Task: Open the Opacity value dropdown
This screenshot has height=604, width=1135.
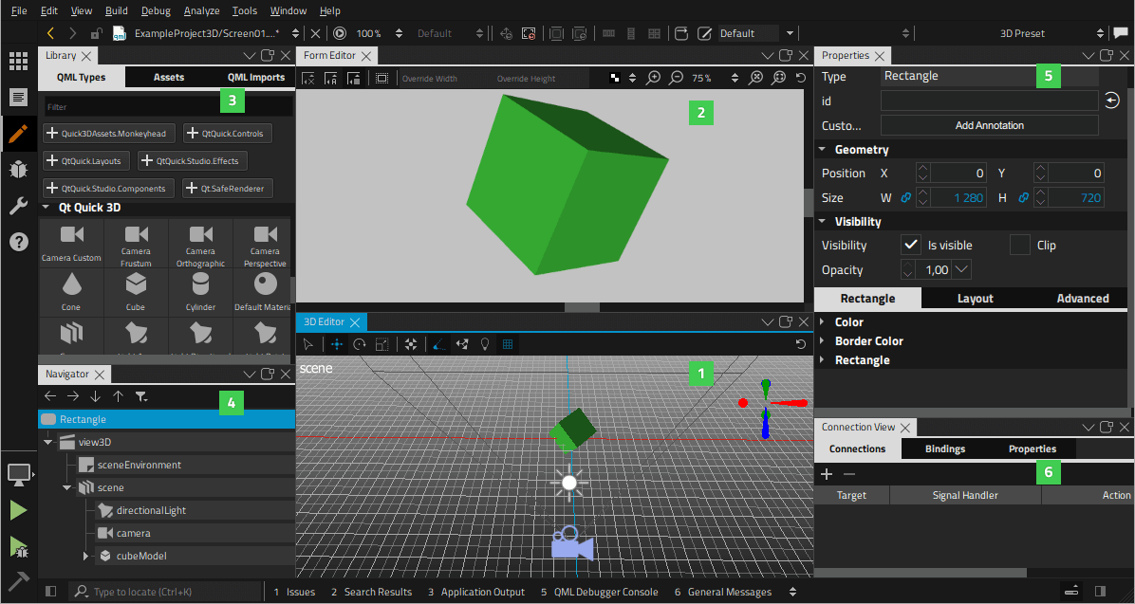Action: pos(961,269)
